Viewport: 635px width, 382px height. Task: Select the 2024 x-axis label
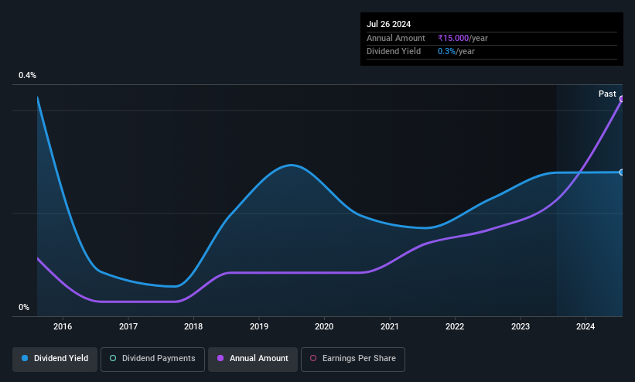click(585, 326)
